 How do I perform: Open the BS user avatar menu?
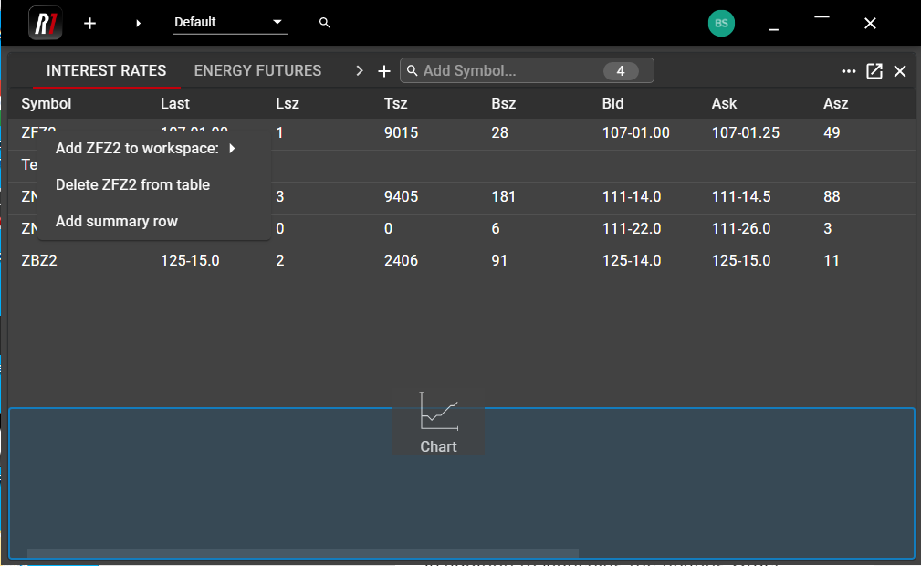coord(721,23)
